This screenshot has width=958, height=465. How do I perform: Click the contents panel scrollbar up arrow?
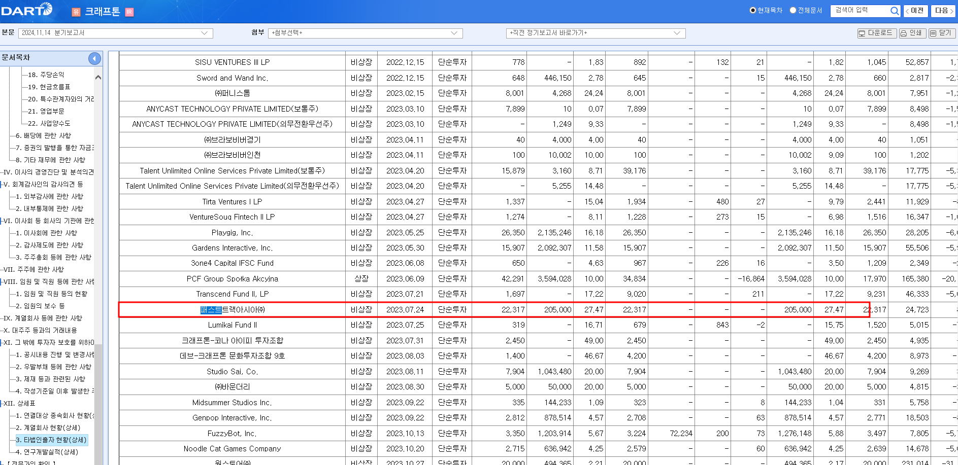pos(98,77)
